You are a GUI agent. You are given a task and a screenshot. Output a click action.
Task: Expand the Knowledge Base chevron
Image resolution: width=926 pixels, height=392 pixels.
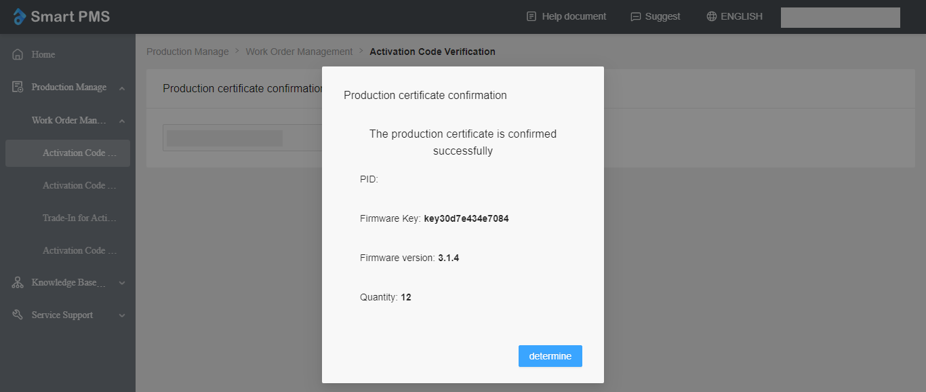[x=121, y=283]
